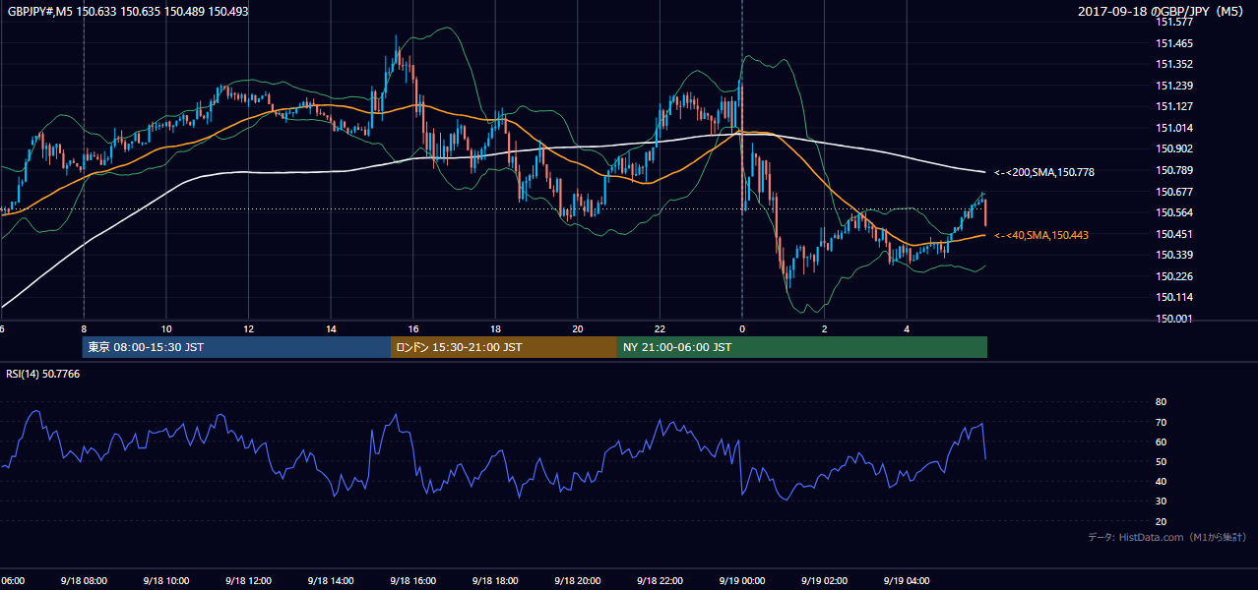Click hour label 18 under price chart
The width and height of the screenshot is (1258, 590).
(x=495, y=329)
